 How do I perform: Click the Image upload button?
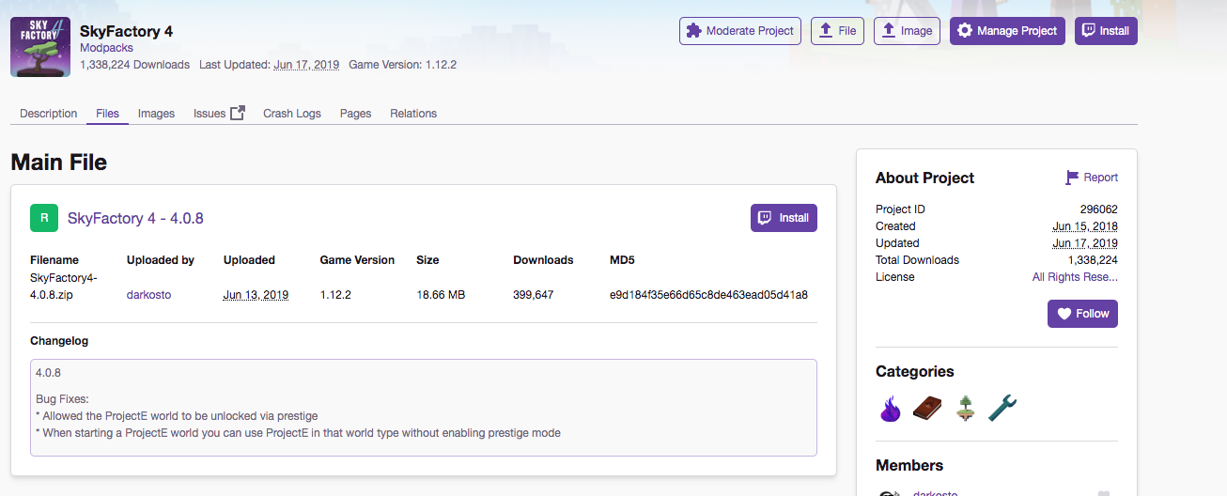[907, 31]
